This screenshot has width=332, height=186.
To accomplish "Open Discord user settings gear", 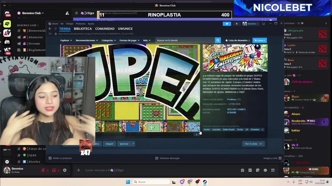I will coord(65,170).
